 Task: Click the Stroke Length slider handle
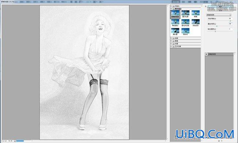pyautogui.click(x=217, y=26)
